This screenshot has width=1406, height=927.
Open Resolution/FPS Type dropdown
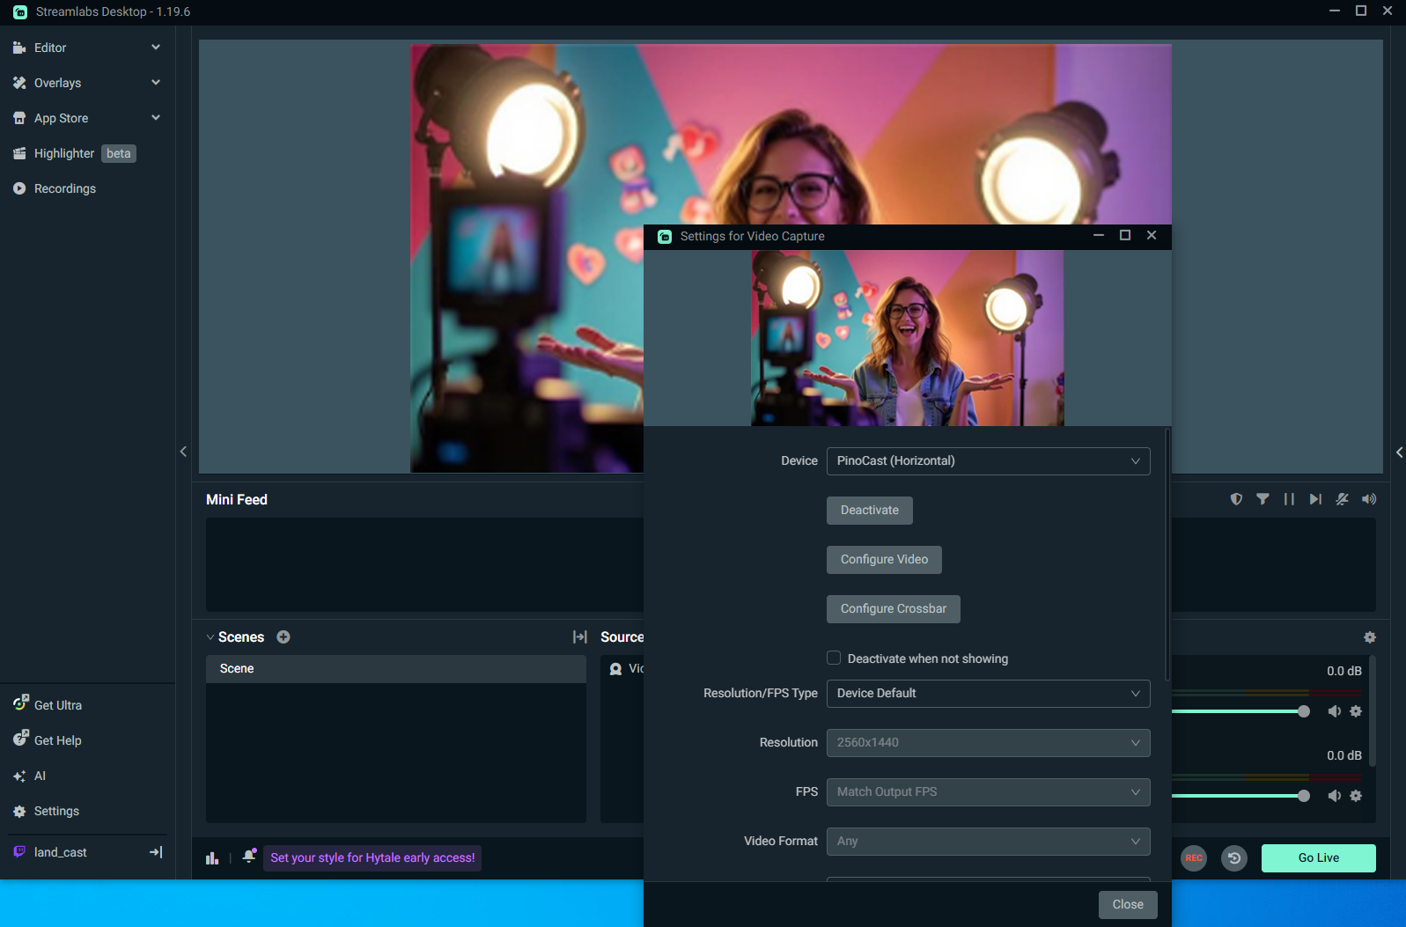click(x=988, y=694)
